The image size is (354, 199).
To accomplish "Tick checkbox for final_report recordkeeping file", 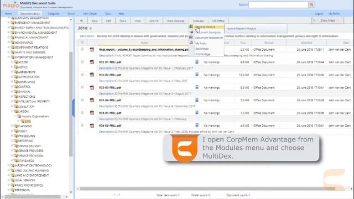I will [82, 49].
